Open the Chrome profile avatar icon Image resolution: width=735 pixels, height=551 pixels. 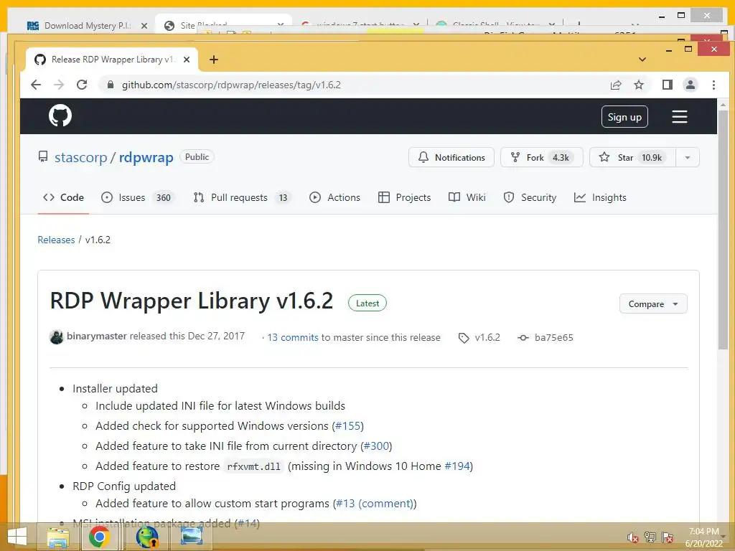click(x=690, y=85)
